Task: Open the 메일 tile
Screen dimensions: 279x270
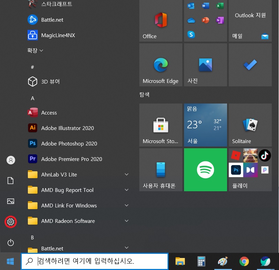Action: 250,20
